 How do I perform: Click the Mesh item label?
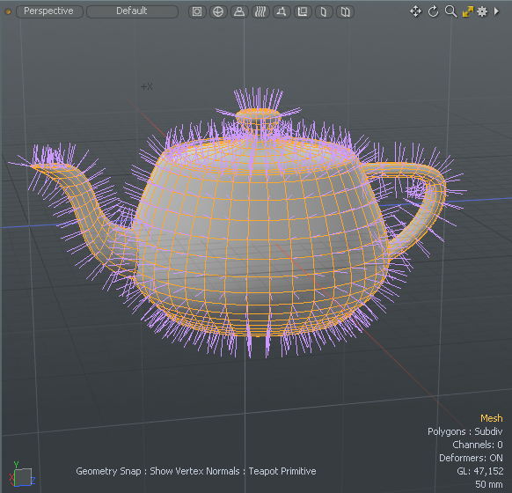coord(492,418)
